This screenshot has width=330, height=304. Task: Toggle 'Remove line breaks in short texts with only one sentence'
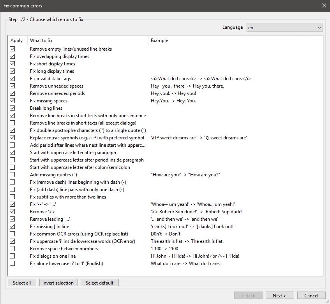point(12,116)
